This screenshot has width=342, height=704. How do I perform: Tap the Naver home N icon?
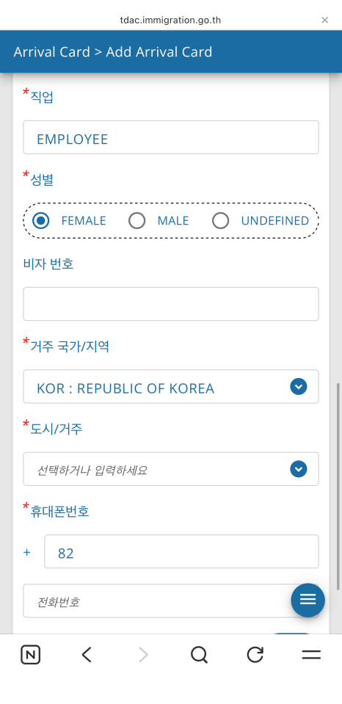[31, 655]
